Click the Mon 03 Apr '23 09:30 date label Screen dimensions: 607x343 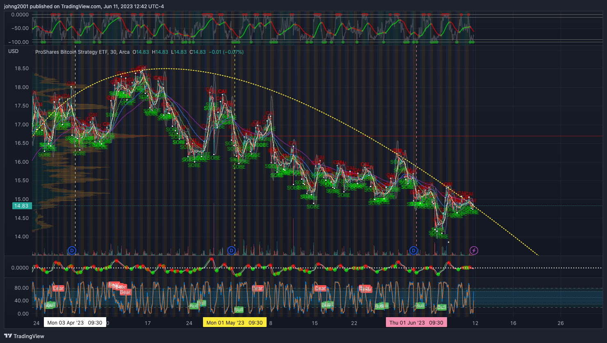75,322
